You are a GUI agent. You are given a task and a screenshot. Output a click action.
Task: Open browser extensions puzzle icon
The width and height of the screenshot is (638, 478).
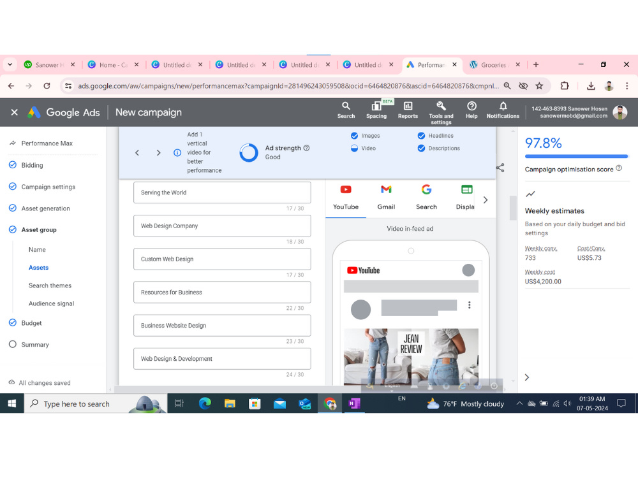(565, 86)
